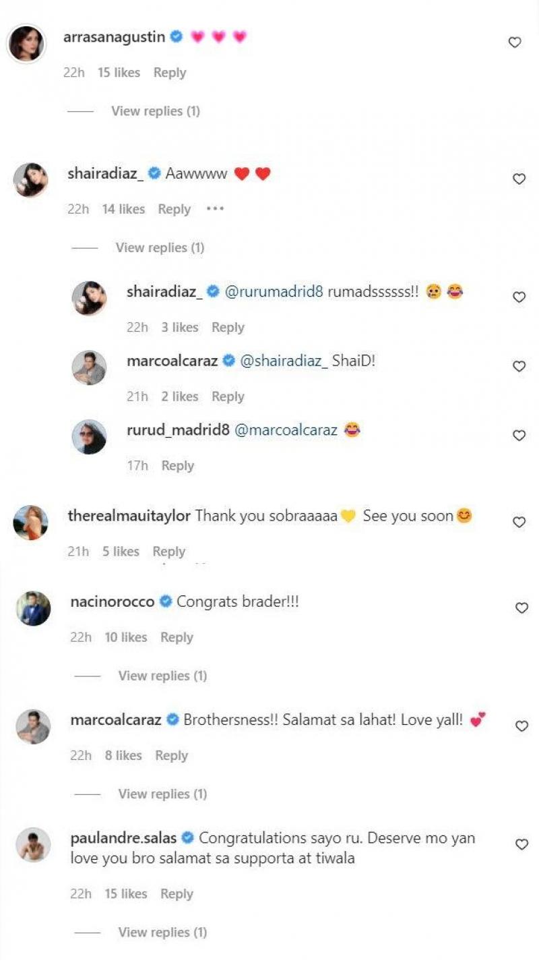Open nacinorocco's profile picture

point(34,608)
